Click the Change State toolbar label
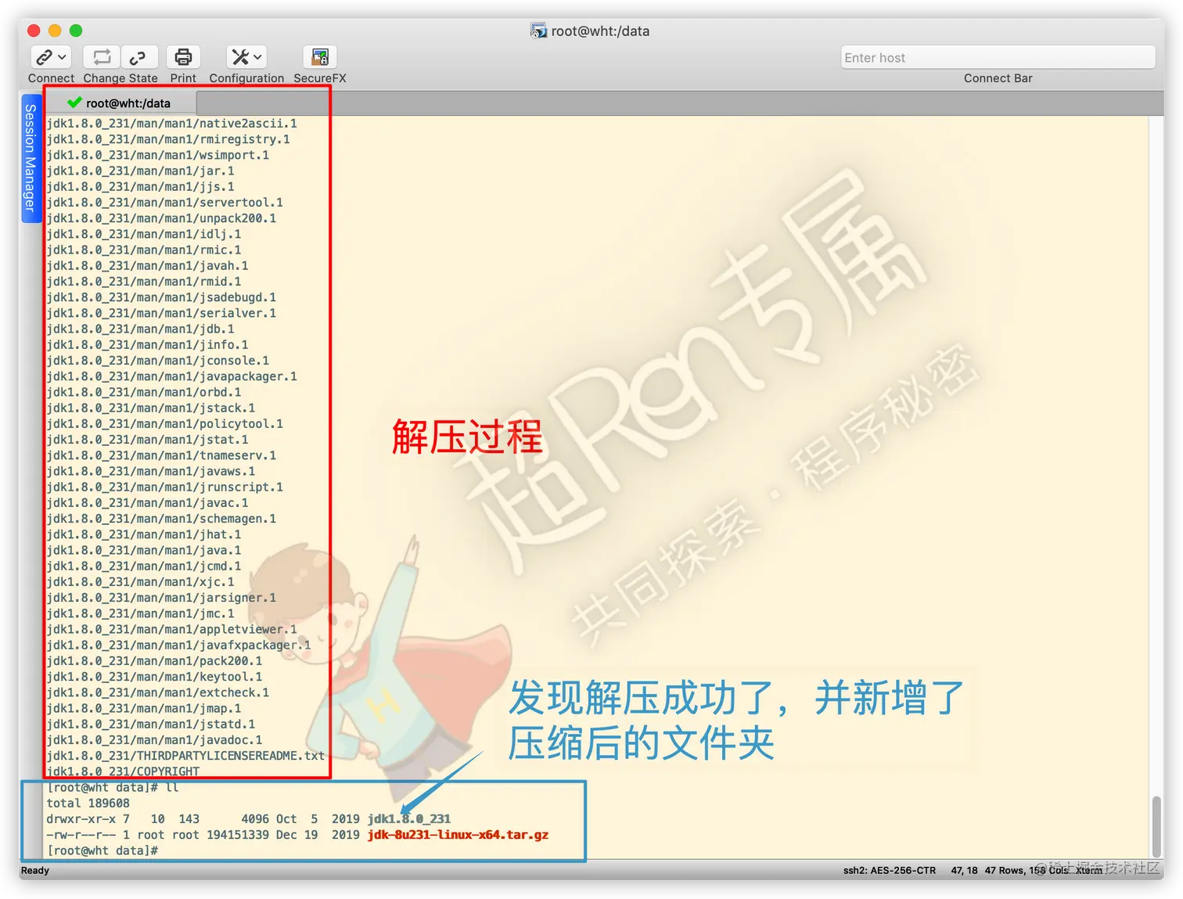The width and height of the screenshot is (1183, 899). coord(120,78)
